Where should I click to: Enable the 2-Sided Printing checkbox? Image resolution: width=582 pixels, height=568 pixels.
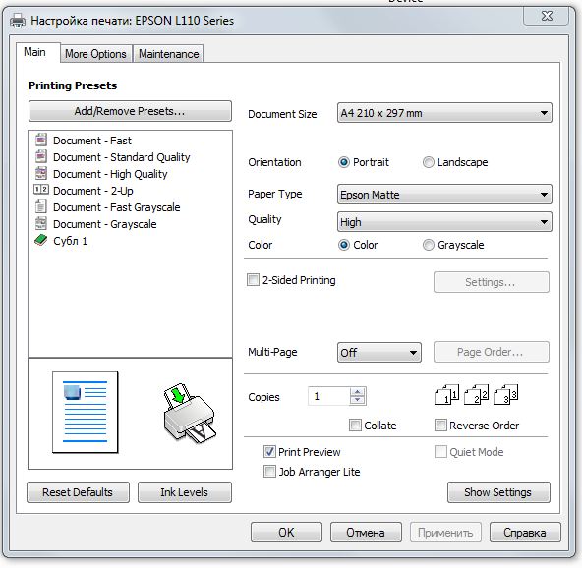253,279
